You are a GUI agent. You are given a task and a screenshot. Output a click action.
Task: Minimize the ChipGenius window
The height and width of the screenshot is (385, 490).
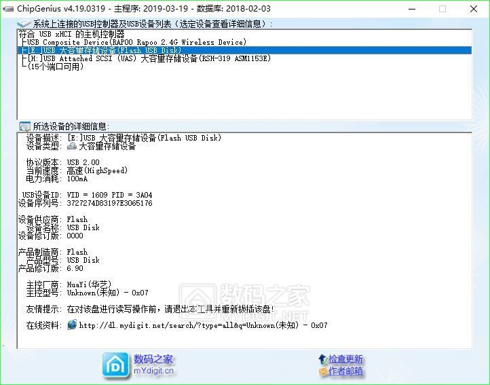click(412, 9)
